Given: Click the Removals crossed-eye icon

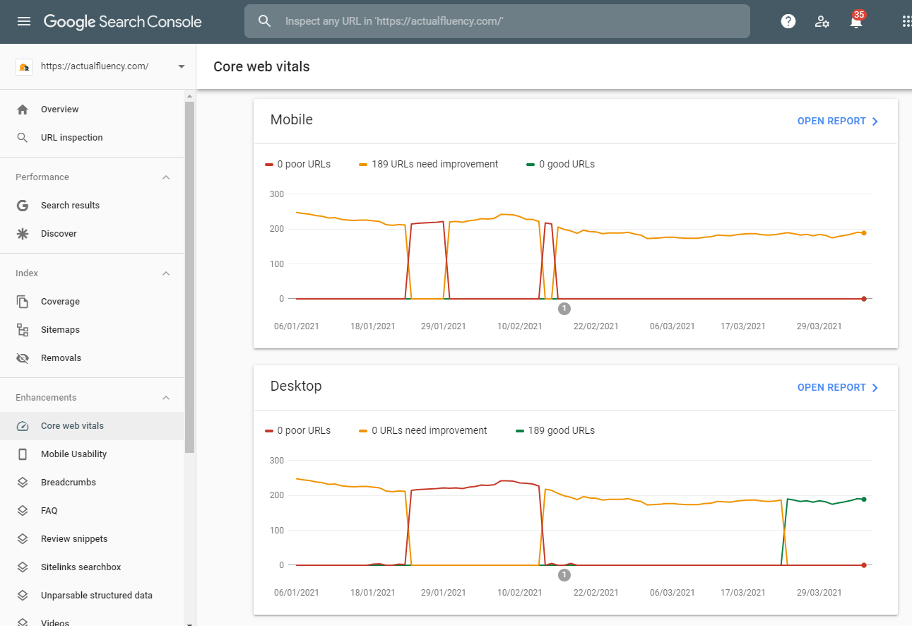Looking at the screenshot, I should tap(23, 358).
